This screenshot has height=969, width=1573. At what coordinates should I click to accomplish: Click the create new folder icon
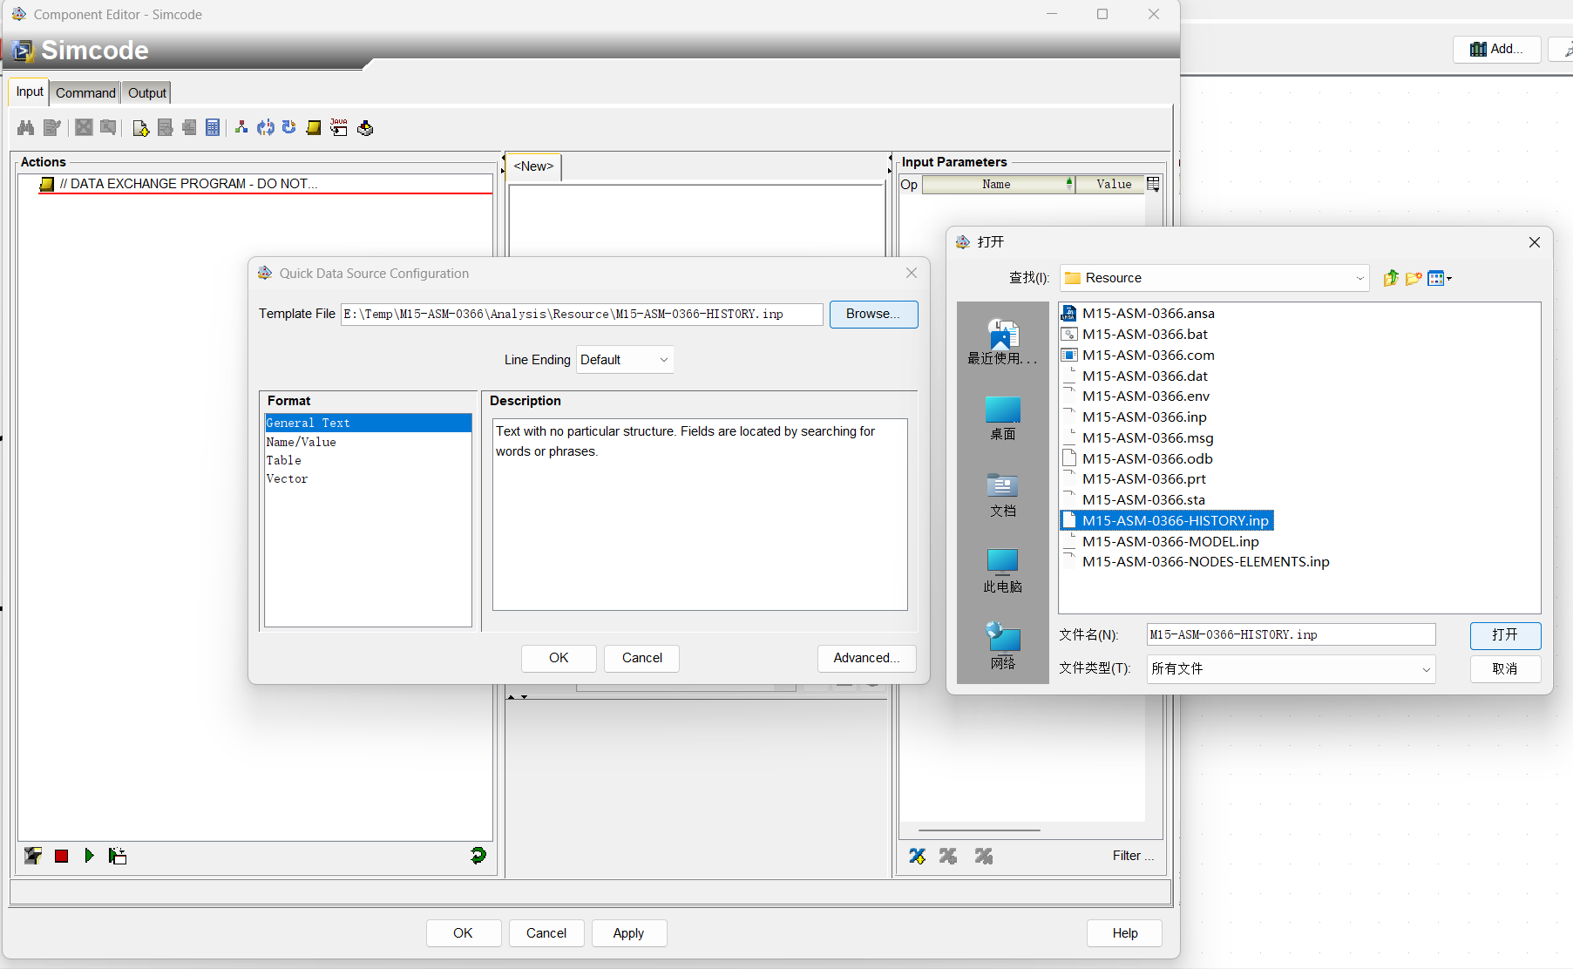[x=1414, y=278]
